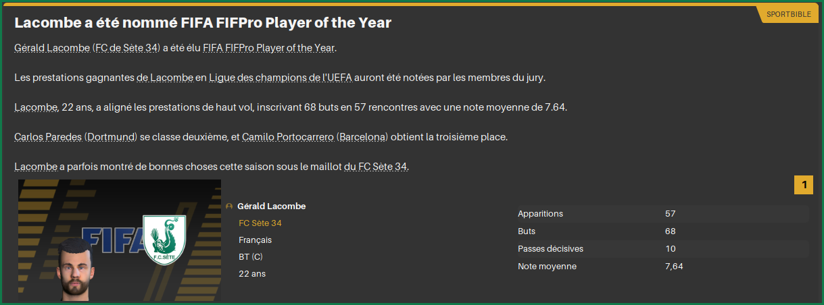
Task: Select the Note moyenne stat row
Action: pyautogui.click(x=661, y=267)
